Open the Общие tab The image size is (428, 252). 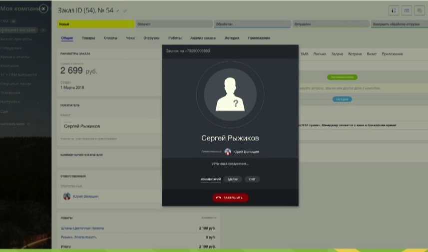[x=67, y=38]
